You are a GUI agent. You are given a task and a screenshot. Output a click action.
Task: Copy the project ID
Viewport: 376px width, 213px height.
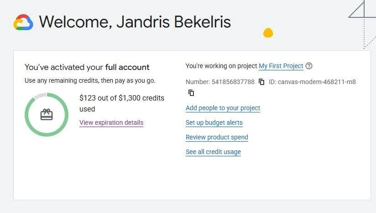coord(191,93)
